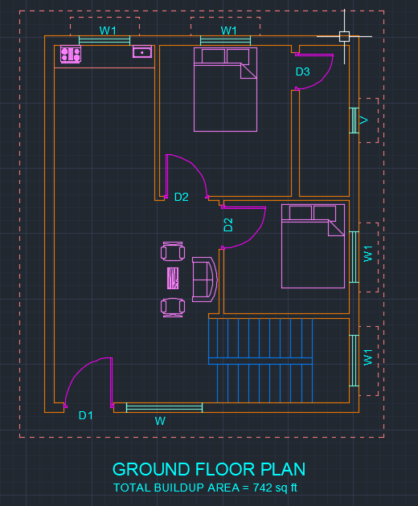This screenshot has height=506, width=418.
Task: Click the W1 label beside staircase window
Action: pyautogui.click(x=368, y=357)
